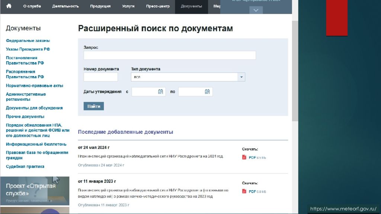The width and height of the screenshot is (381, 214).
Task: Open Распоряжения Правительства РФ link
Action: tap(25, 74)
